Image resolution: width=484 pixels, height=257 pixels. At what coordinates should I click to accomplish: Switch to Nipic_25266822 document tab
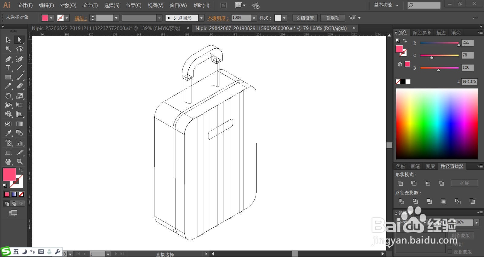click(x=106, y=28)
